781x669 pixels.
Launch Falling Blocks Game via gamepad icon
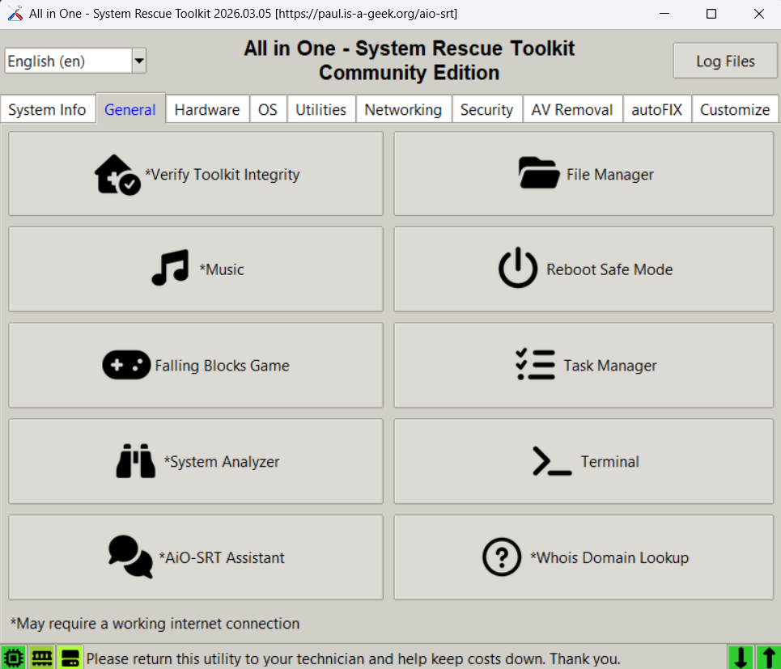point(126,366)
